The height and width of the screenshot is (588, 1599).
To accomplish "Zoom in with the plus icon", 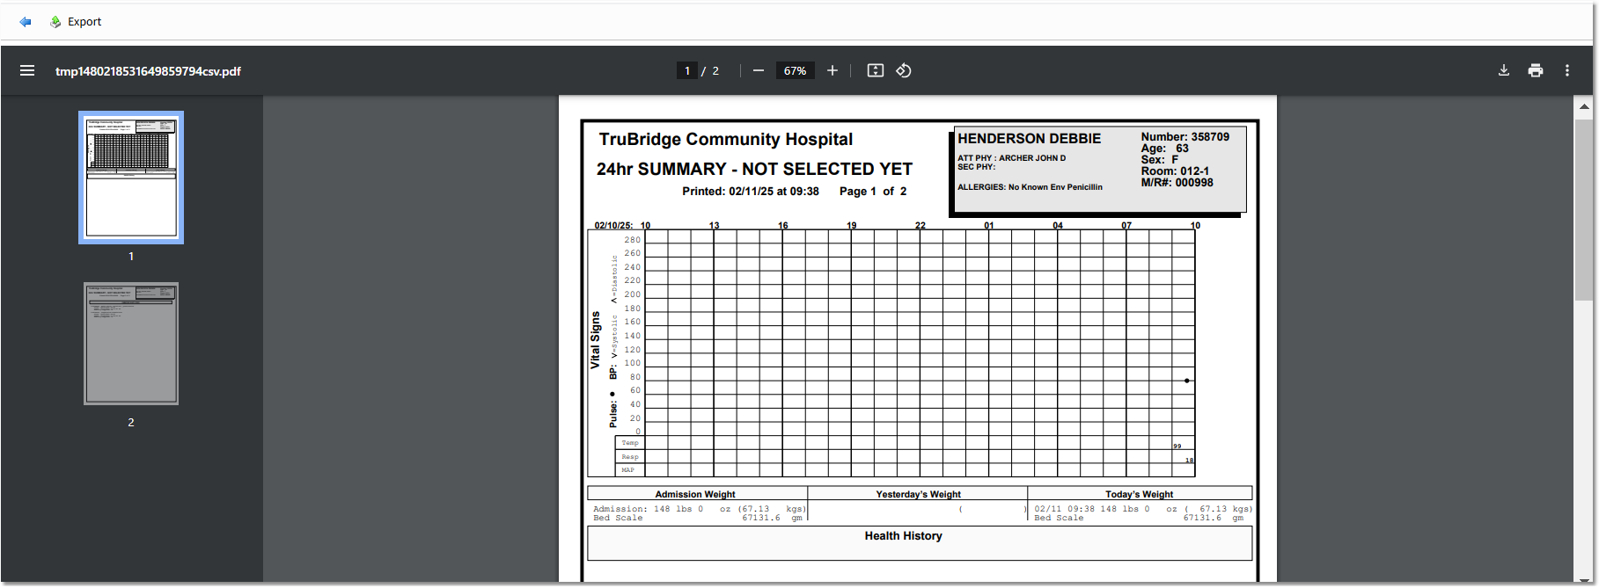I will pos(833,70).
